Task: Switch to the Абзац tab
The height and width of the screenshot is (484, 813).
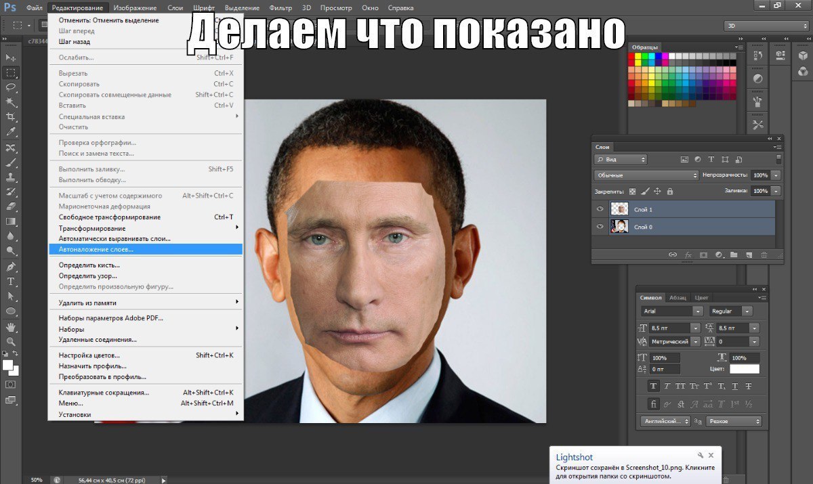Action: [x=677, y=298]
